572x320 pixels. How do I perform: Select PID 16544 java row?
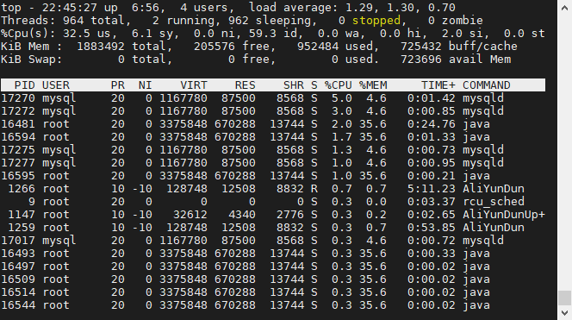(273, 305)
